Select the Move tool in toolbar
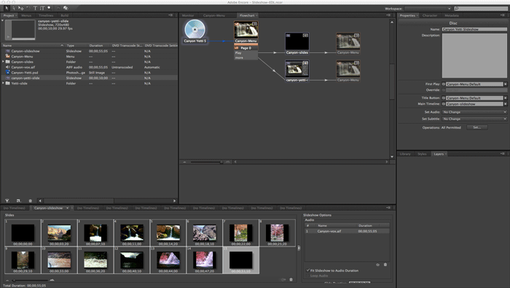This screenshot has width=510, height=288. coord(21,8)
